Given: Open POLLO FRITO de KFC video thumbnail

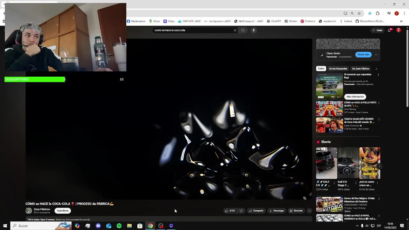Looking at the screenshot, I should [x=329, y=109].
